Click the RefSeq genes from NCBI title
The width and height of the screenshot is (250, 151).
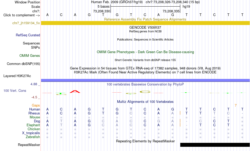pyautogui.click(x=145, y=31)
